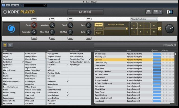
Task: Click the Modulate knob
Action: click(52, 25)
